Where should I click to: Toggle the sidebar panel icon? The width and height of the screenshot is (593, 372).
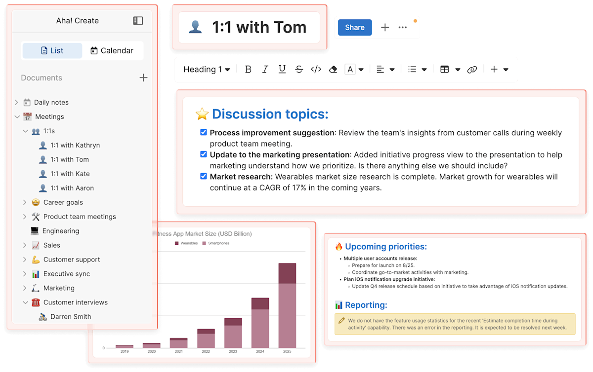tap(138, 21)
